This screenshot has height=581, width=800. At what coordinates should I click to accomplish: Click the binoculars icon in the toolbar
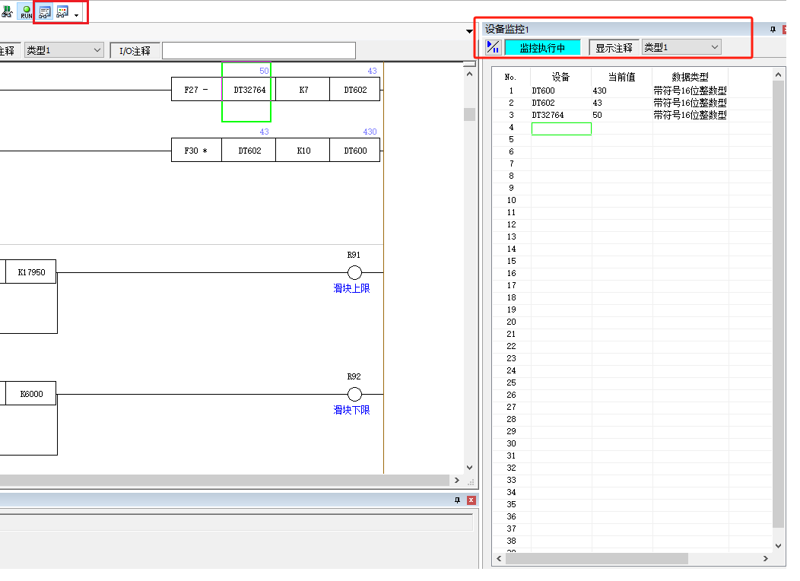pyautogui.click(x=7, y=12)
